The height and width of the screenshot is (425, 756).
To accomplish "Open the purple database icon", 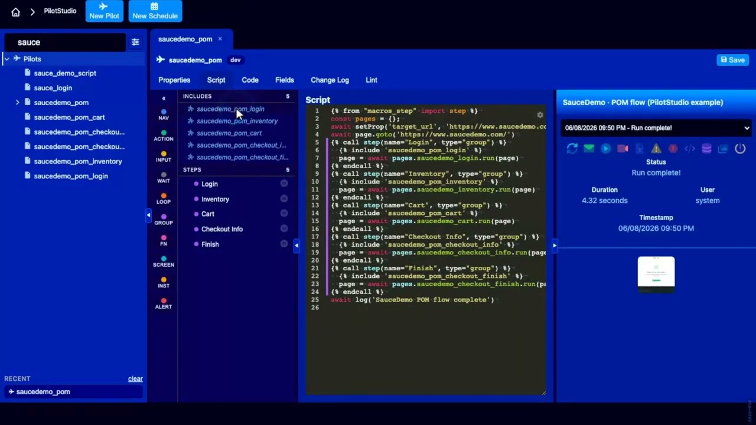I will point(706,149).
